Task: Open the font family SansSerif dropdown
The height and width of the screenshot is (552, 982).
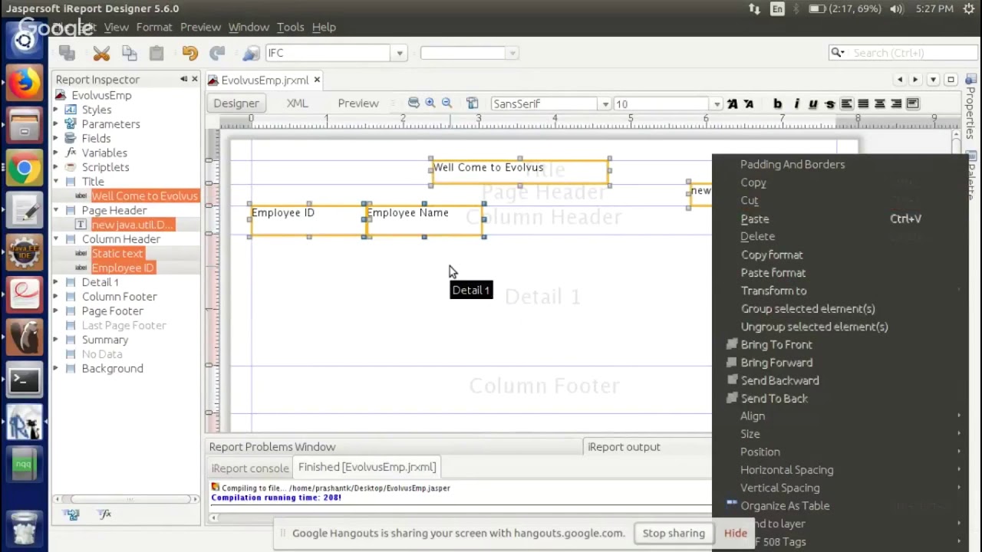Action: (605, 103)
